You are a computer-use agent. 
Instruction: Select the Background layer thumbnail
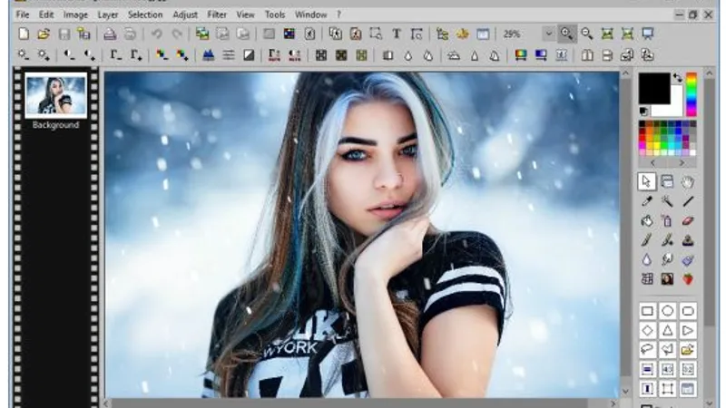click(56, 94)
